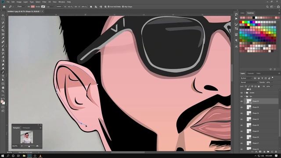Open the History panel icon
281x158 pixels.
coord(236,14)
